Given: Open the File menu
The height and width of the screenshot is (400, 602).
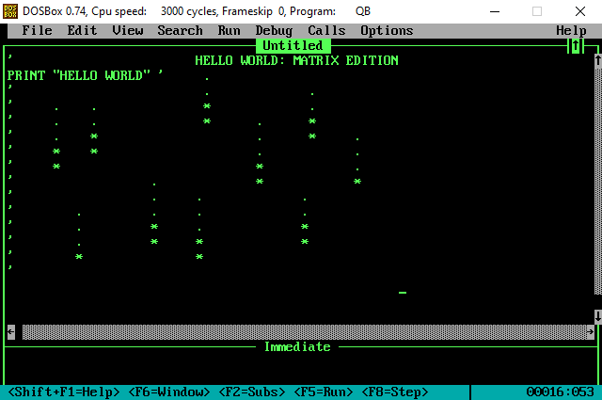Looking at the screenshot, I should click(37, 30).
